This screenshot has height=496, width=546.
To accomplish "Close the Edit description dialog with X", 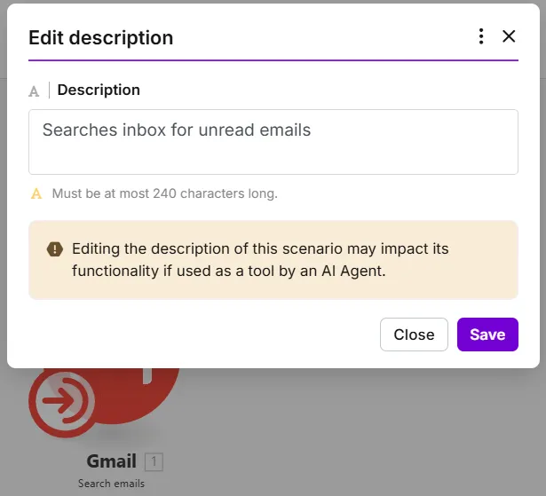I will coord(509,36).
